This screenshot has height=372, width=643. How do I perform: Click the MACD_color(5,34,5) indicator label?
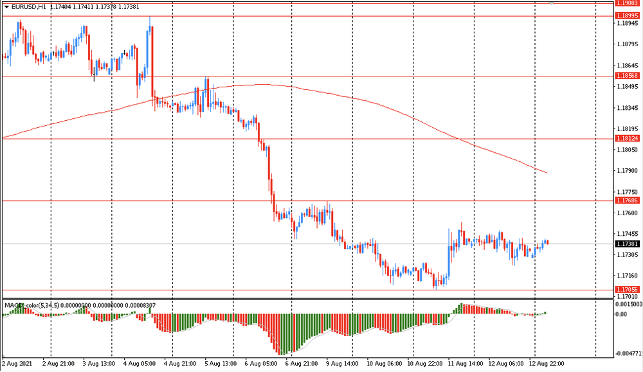pos(32,305)
